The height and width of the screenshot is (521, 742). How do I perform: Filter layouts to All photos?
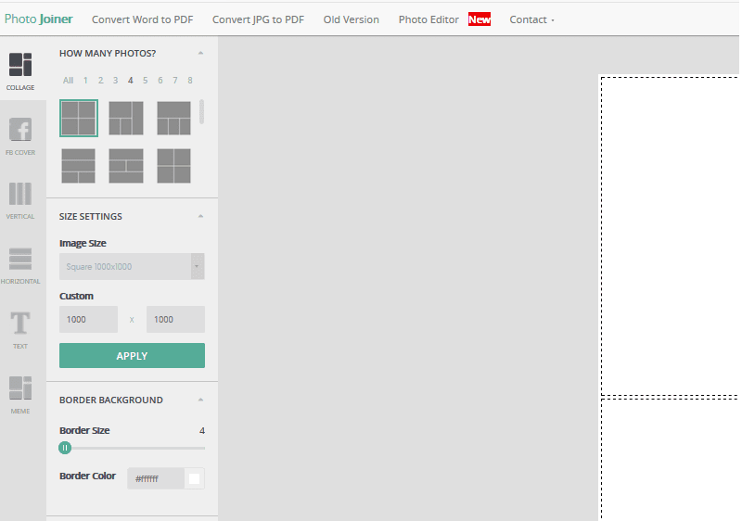point(68,81)
